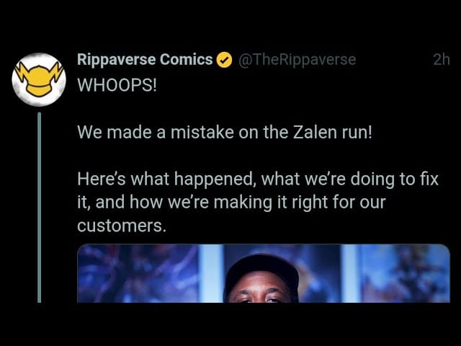Click the man's black cap in the video

pyautogui.click(x=261, y=272)
